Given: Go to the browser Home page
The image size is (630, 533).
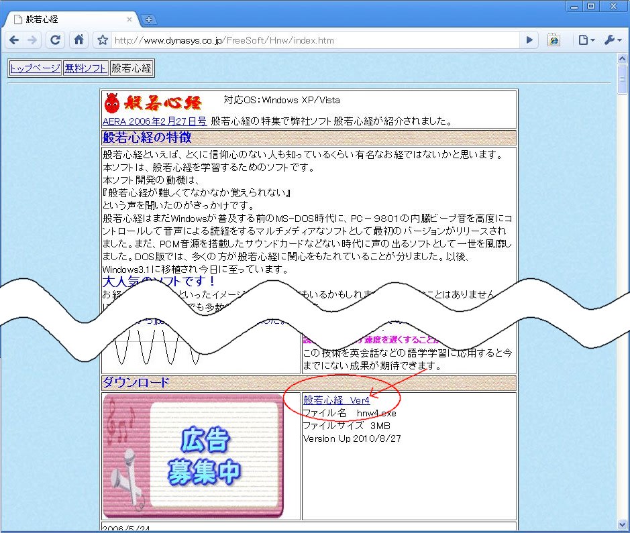Looking at the screenshot, I should 78,40.
